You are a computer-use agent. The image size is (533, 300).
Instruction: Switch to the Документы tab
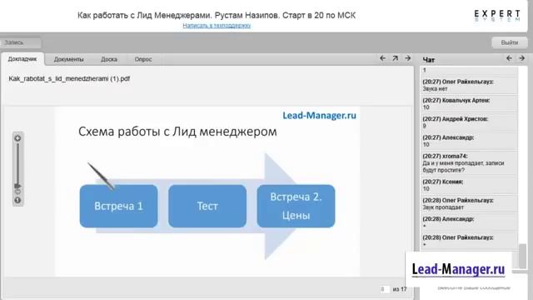pyautogui.click(x=68, y=59)
